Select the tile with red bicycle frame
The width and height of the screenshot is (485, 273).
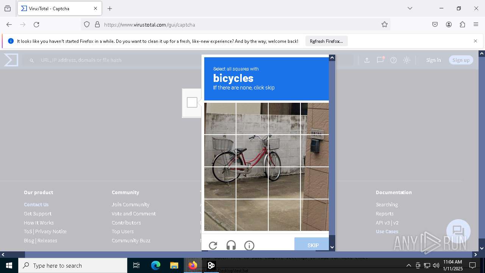coord(252,151)
